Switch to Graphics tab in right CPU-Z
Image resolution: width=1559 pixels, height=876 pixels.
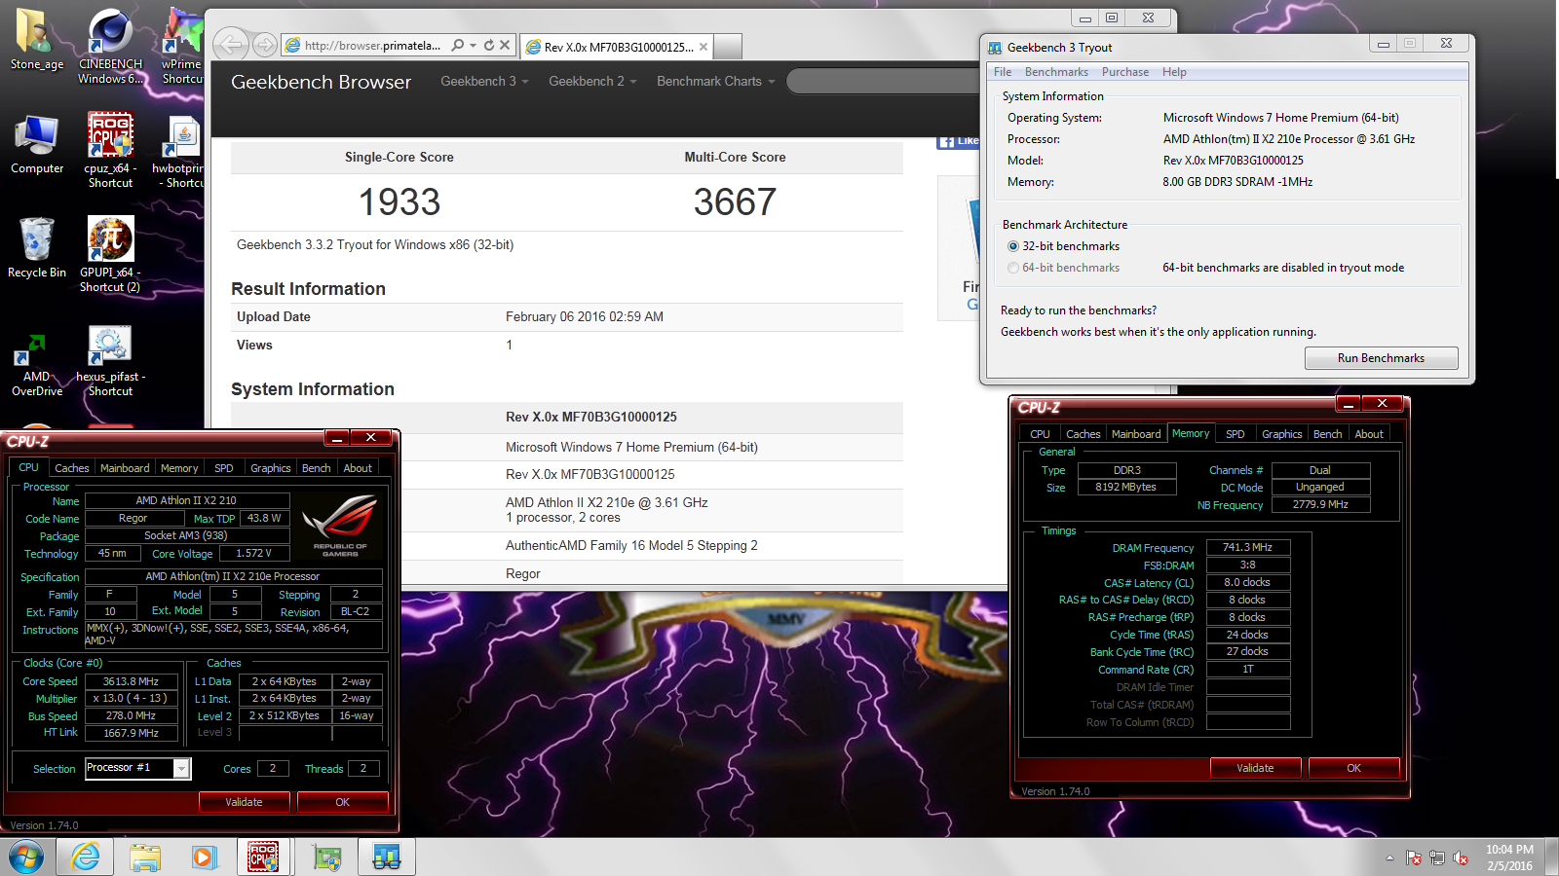(x=1281, y=434)
